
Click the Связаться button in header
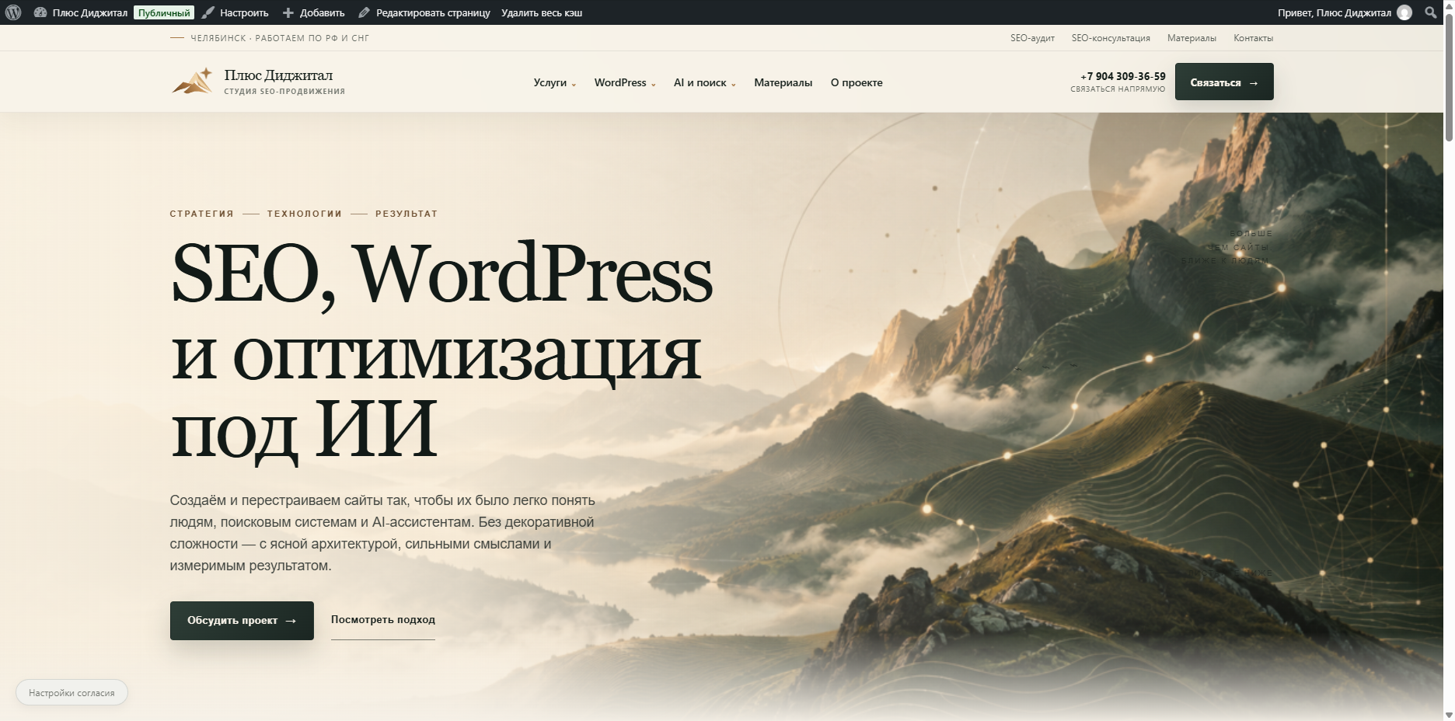coord(1224,82)
